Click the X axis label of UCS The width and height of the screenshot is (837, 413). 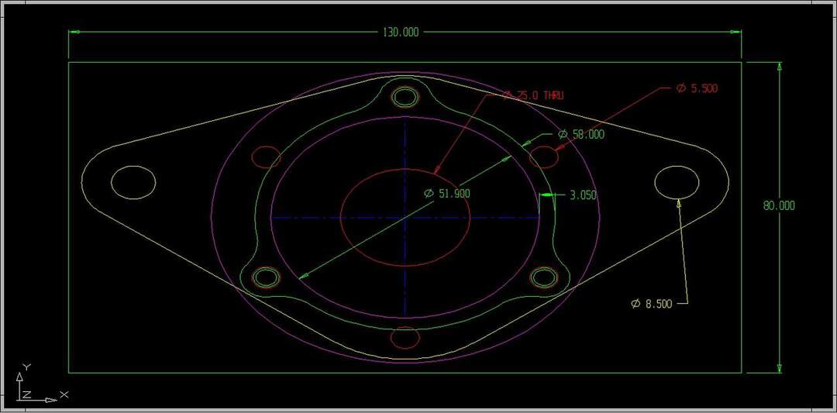tap(64, 394)
